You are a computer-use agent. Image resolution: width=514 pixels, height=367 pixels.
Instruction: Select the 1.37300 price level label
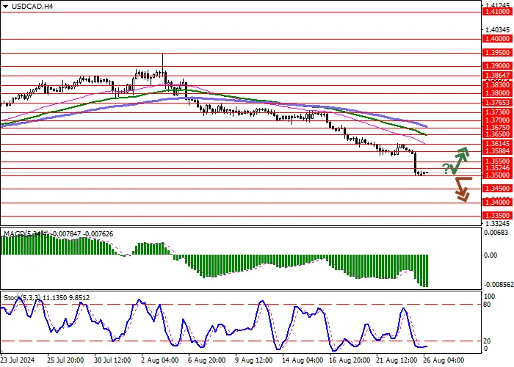click(x=497, y=112)
